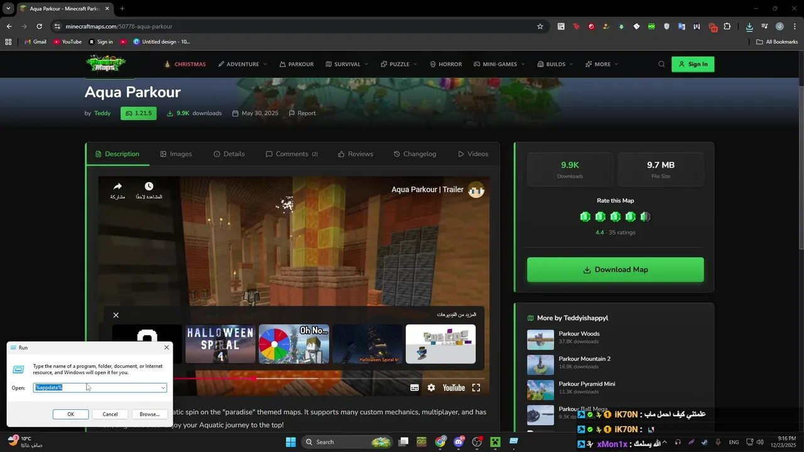Open the Minecraft creeper icon in the taskbar
Image resolution: width=804 pixels, height=452 pixels.
click(x=495, y=442)
